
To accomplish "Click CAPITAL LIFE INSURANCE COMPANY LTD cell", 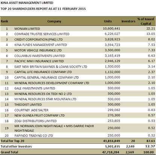I will click(43, 72).
